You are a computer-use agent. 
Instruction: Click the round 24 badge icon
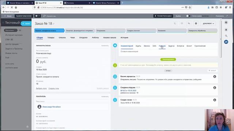point(226,42)
